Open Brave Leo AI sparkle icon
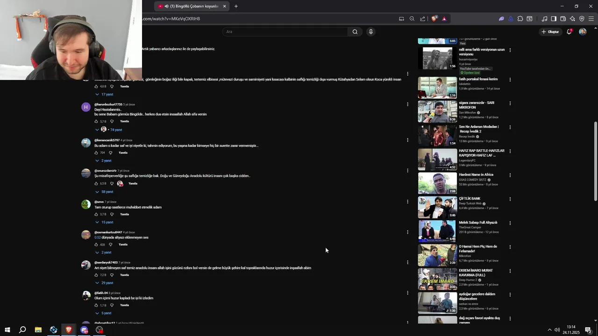Screen dimensions: 598x336 (572, 19)
